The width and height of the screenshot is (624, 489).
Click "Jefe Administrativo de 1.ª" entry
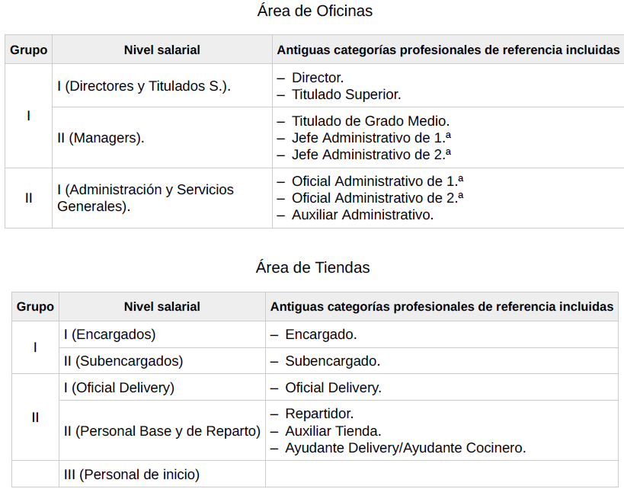tap(371, 138)
